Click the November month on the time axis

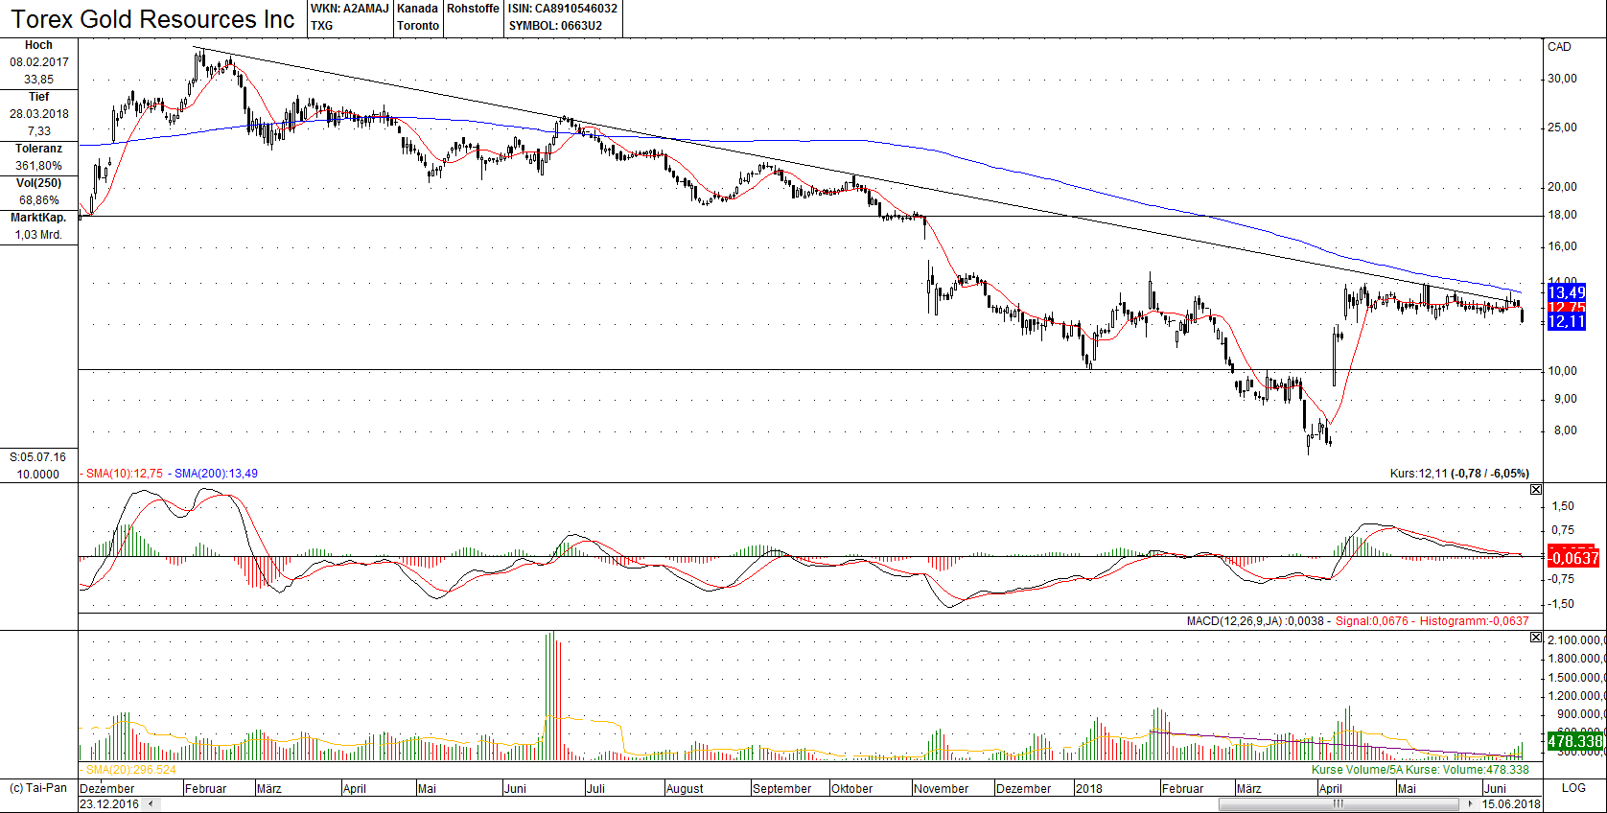point(942,789)
